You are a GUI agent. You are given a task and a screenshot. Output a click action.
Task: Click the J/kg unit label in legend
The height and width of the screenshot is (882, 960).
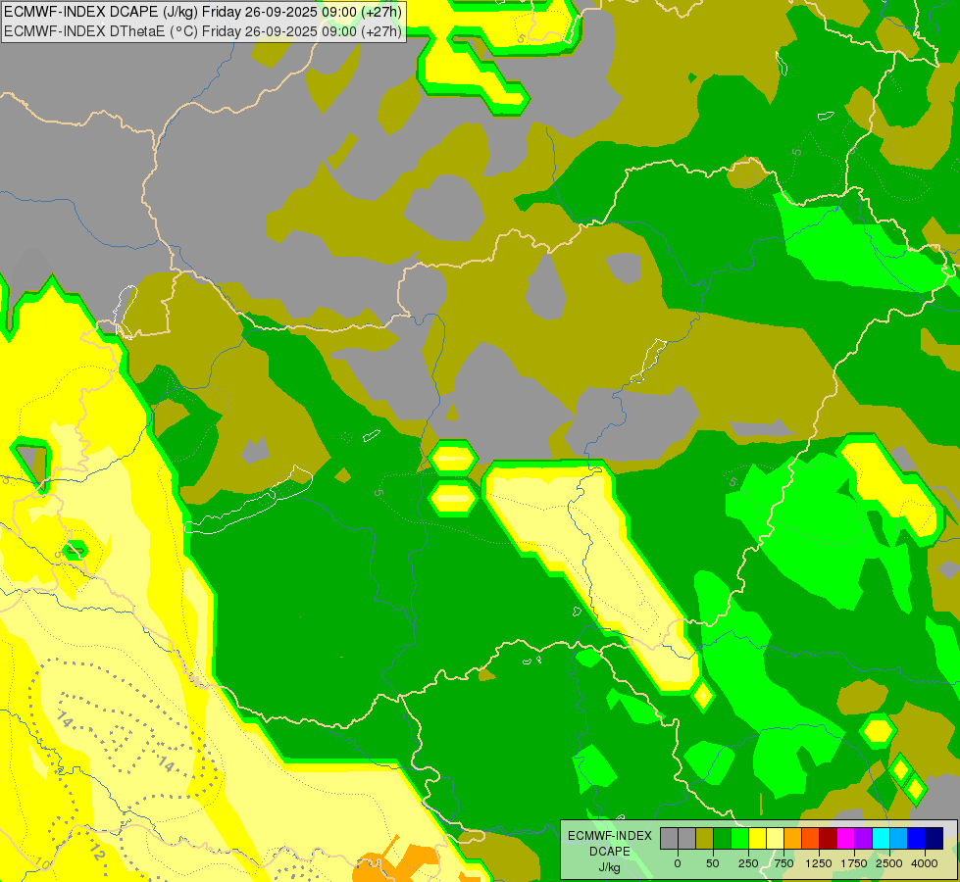point(610,868)
